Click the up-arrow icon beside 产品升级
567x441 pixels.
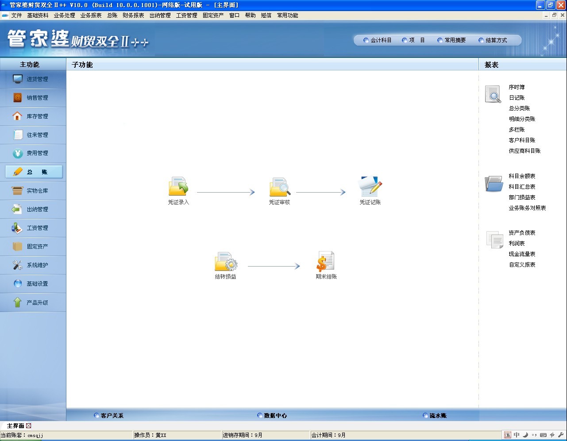18,302
